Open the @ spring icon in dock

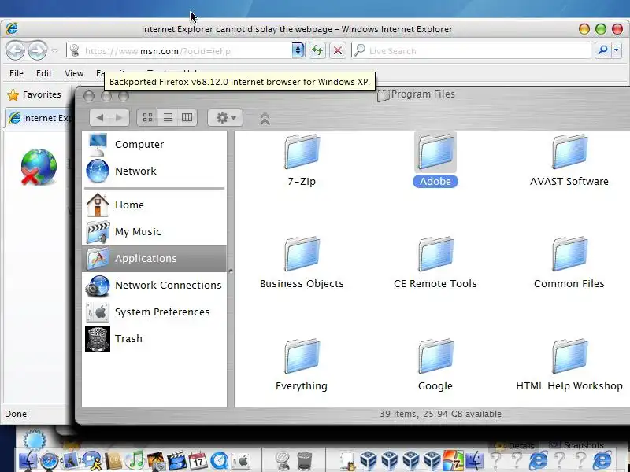coord(283,461)
